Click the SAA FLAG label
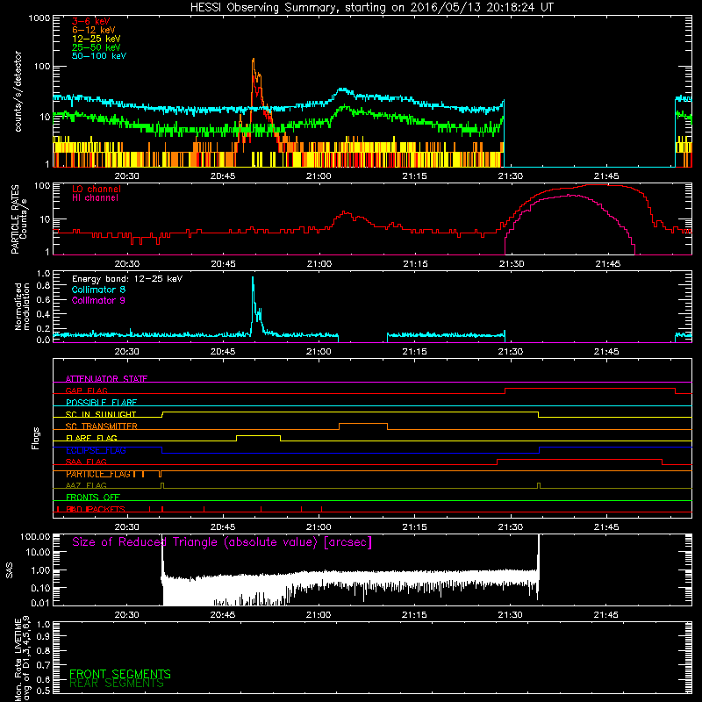This screenshot has height=702, width=702. click(x=86, y=462)
